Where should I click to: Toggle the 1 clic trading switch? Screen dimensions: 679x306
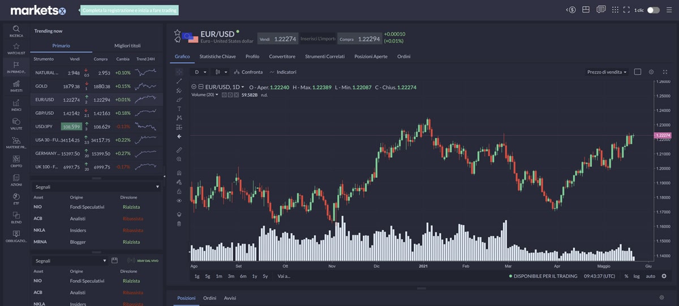pos(653,10)
